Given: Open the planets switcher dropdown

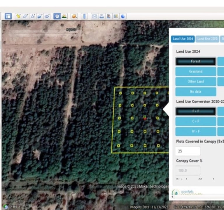Looking at the screenshot, I should coord(74,16).
